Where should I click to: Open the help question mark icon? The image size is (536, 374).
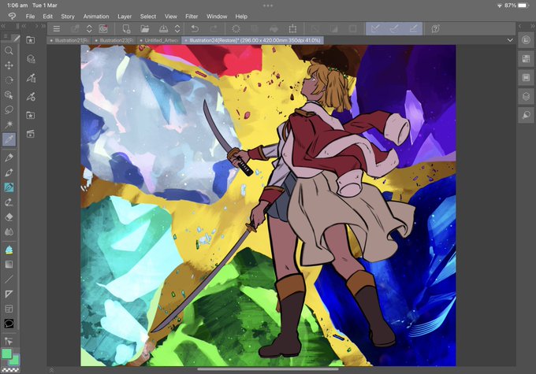[x=435, y=28]
